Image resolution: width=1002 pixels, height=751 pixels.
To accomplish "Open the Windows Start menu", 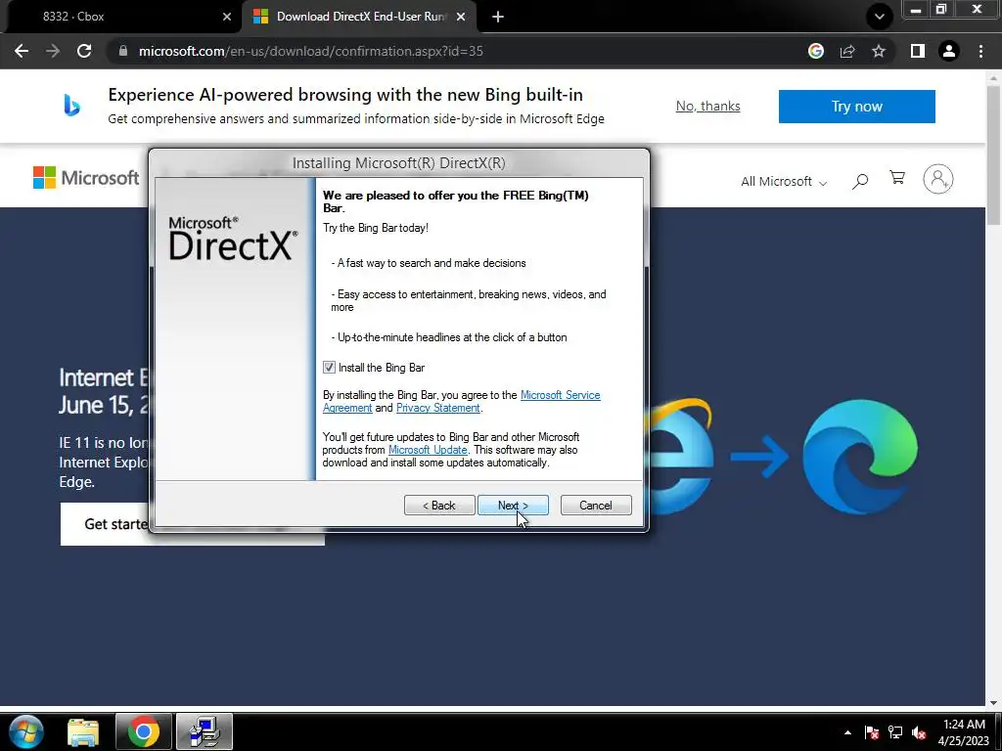I will 26,731.
